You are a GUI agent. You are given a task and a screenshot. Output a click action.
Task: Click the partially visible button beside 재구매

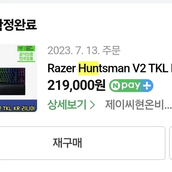pos(171,143)
